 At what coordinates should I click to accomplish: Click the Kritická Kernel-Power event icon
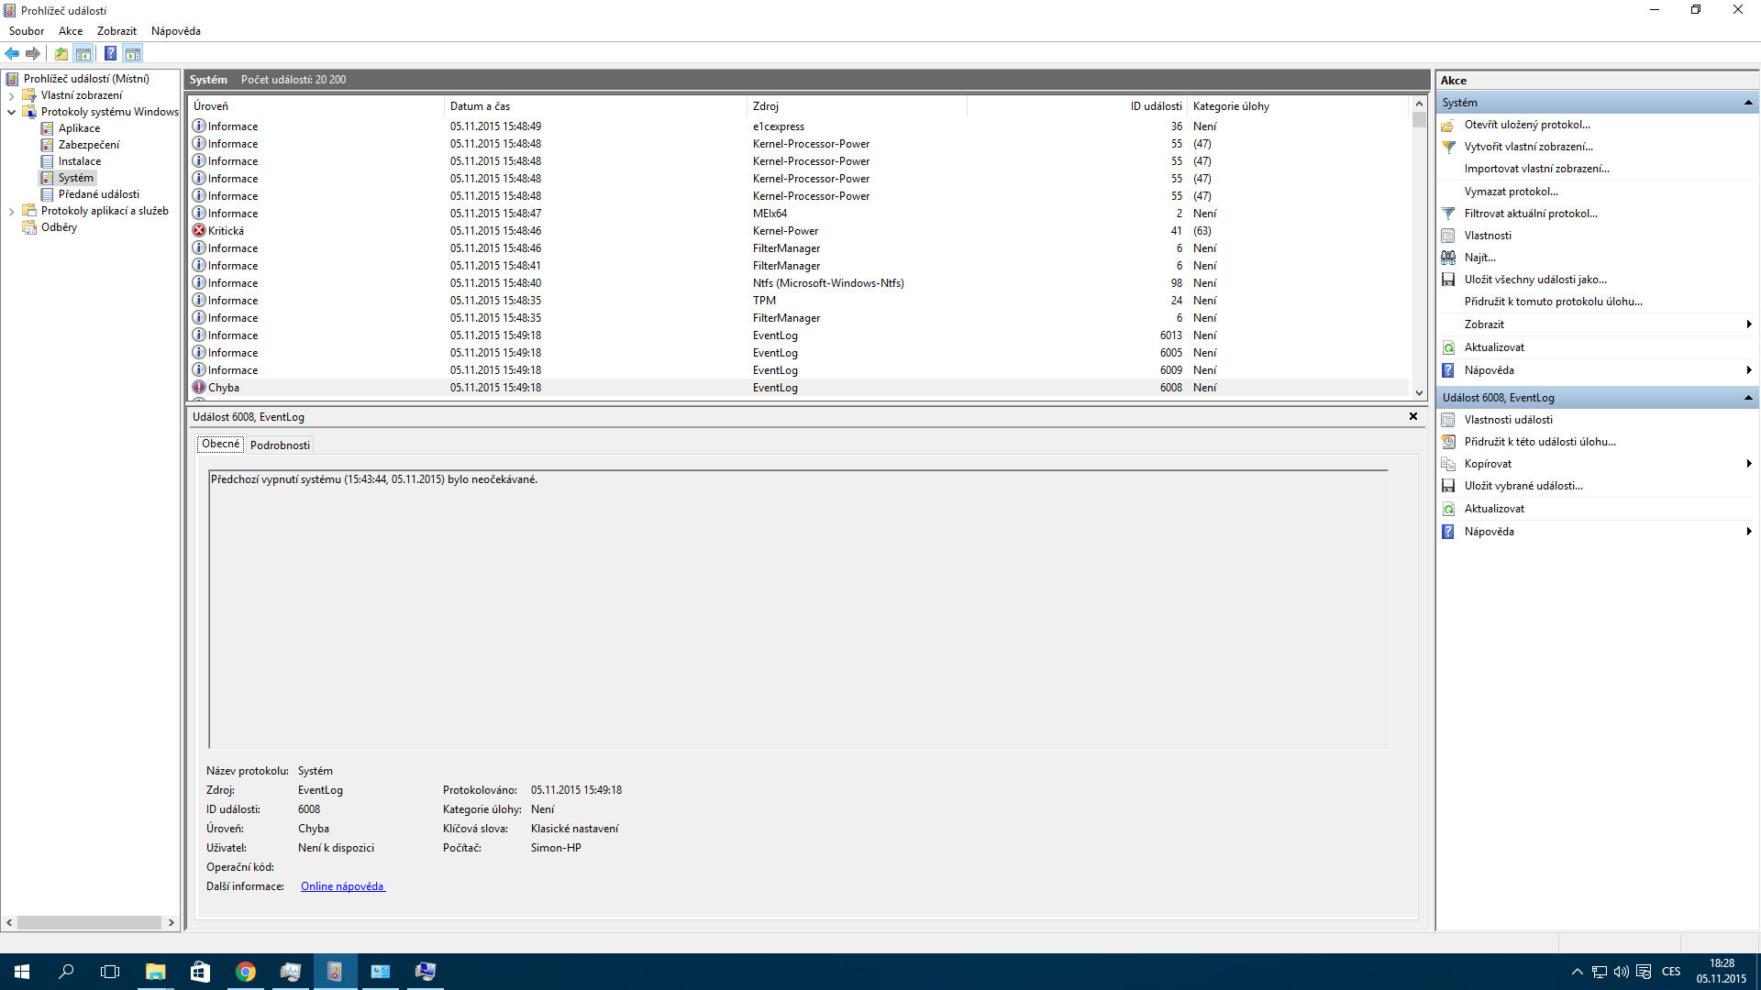199,231
